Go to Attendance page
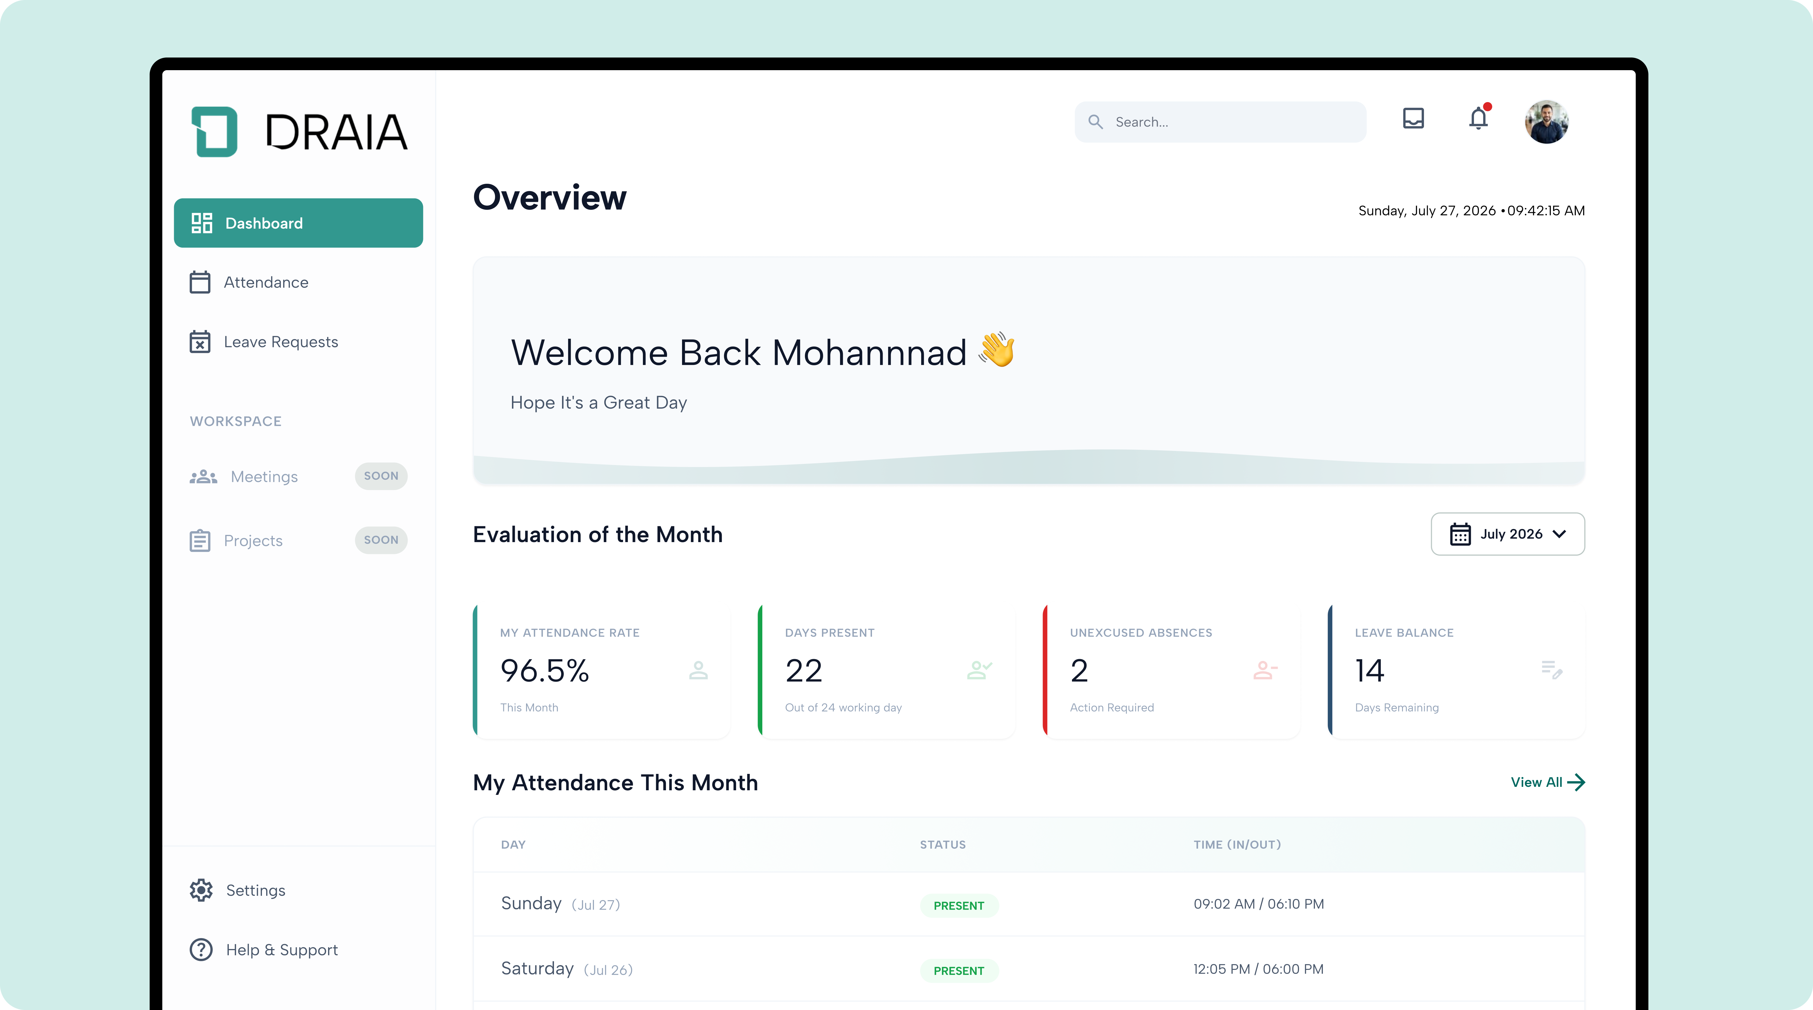1813x1010 pixels. tap(298, 282)
